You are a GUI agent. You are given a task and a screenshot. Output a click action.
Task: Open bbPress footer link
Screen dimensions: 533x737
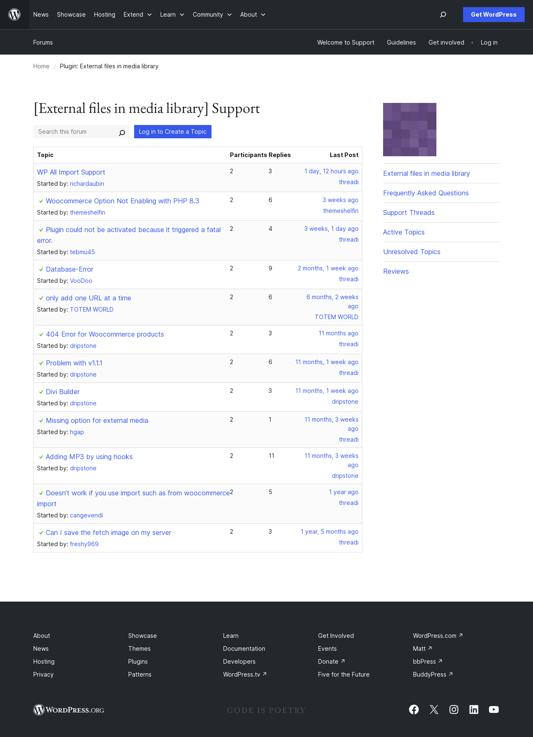(428, 662)
